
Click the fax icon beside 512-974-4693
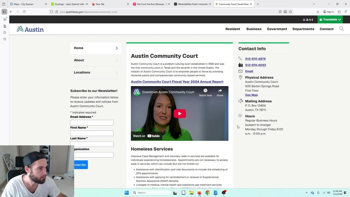pyautogui.click(x=240, y=65)
